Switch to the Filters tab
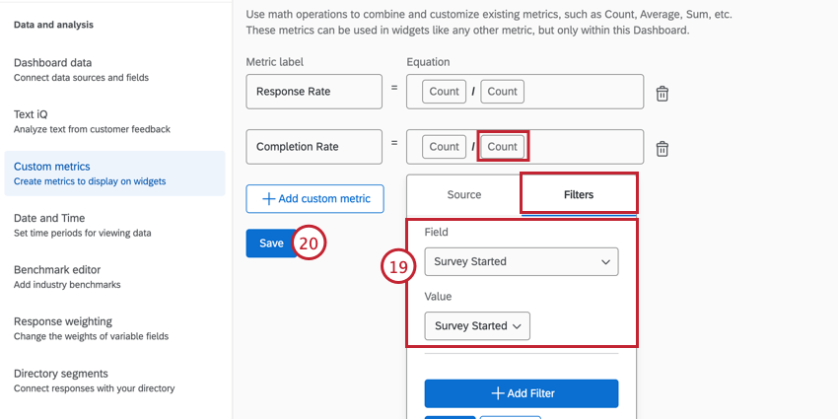Viewport: 838px width, 419px height. [579, 194]
